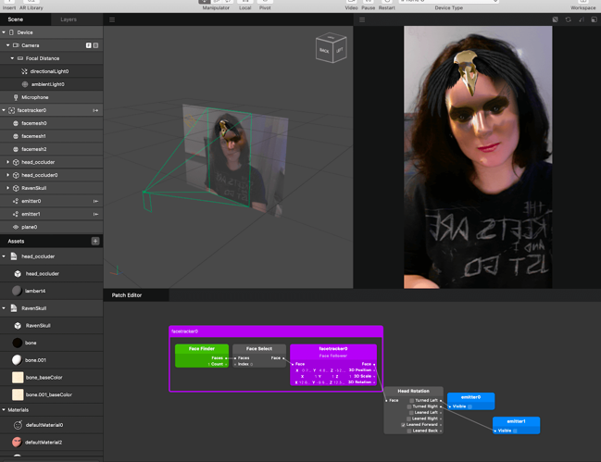The width and height of the screenshot is (601, 462).
Task: Toggle Turned Right checkbox in Head Rotation
Action: (x=409, y=406)
